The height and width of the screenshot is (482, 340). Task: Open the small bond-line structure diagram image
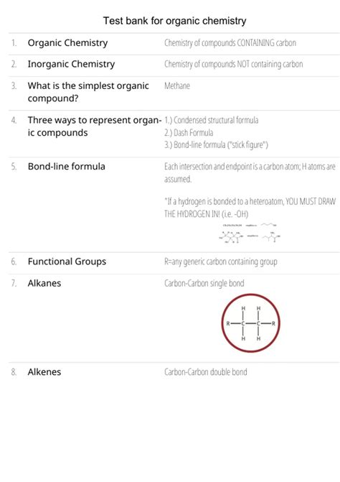point(249,233)
